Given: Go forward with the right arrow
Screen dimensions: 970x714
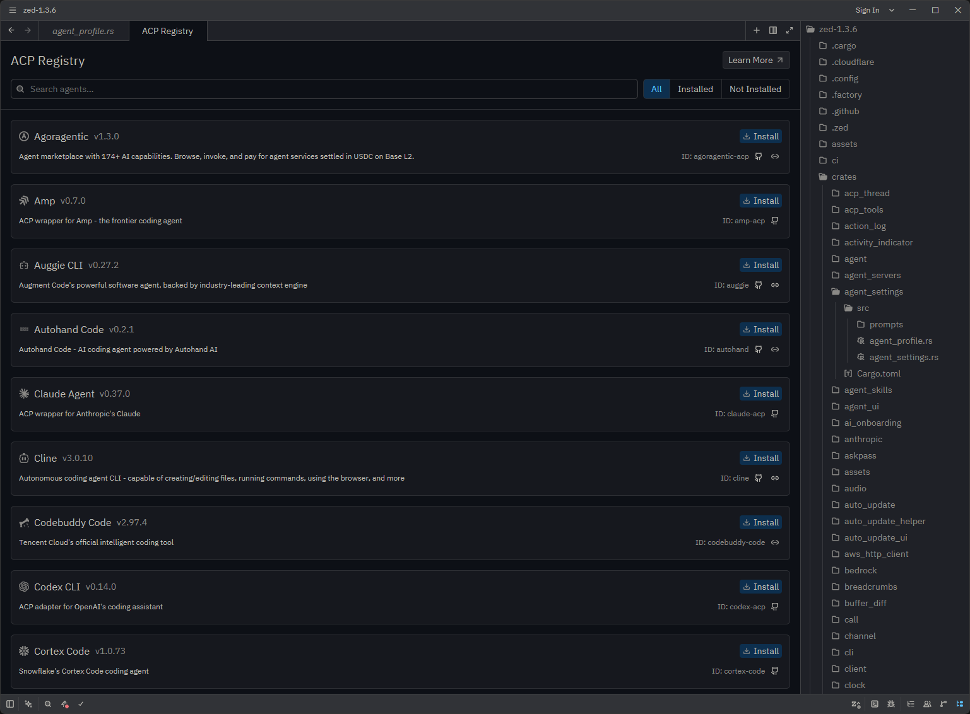Looking at the screenshot, I should [28, 30].
